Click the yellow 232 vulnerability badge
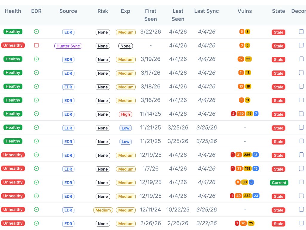 [247, 196]
